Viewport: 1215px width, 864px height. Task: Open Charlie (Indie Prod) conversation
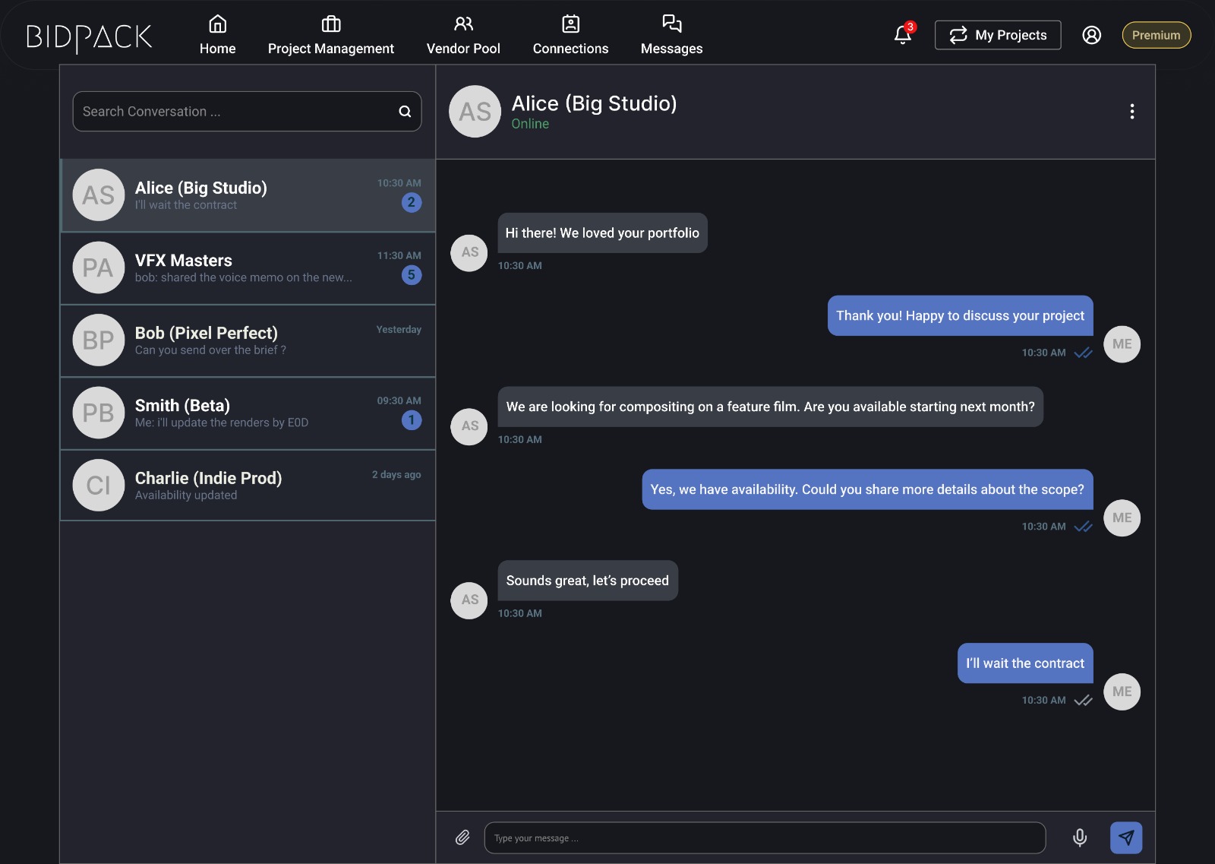[248, 486]
